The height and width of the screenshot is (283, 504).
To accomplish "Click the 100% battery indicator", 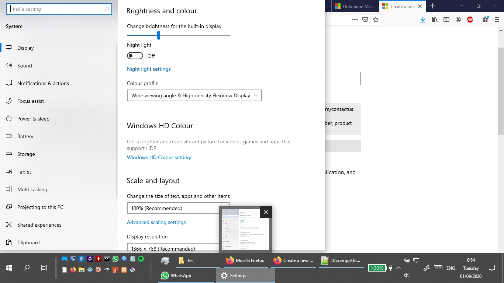I will click(377, 268).
